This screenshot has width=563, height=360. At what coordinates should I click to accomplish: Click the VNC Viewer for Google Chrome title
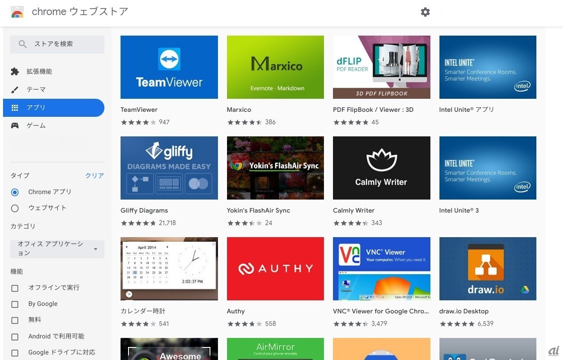(x=381, y=311)
